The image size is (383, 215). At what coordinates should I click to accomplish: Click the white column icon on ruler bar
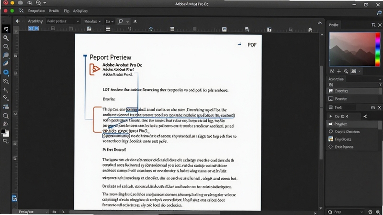[x=269, y=30]
